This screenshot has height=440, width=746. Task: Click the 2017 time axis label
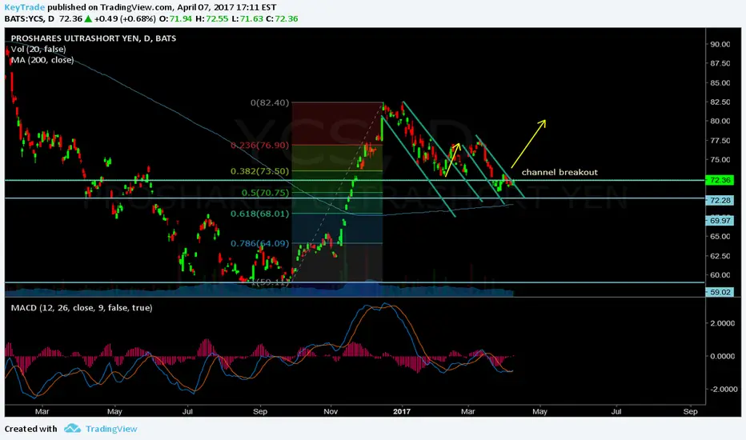[402, 411]
